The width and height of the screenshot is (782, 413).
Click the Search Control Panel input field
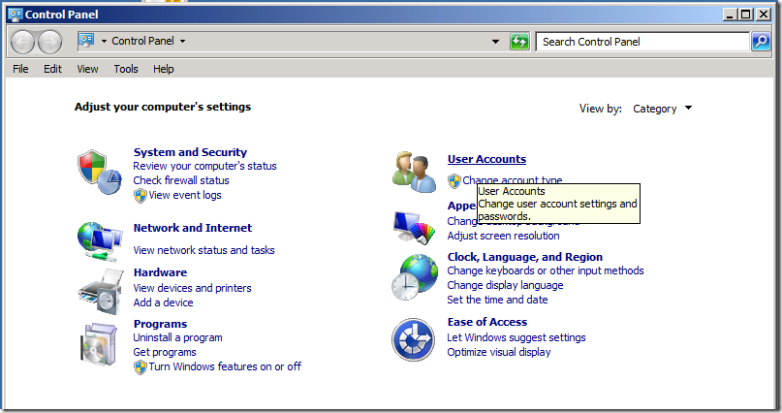coord(642,42)
